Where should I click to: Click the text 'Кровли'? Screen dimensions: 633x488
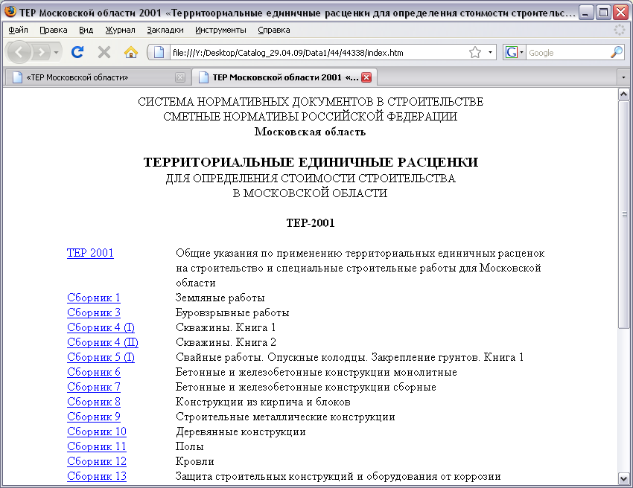click(x=195, y=461)
